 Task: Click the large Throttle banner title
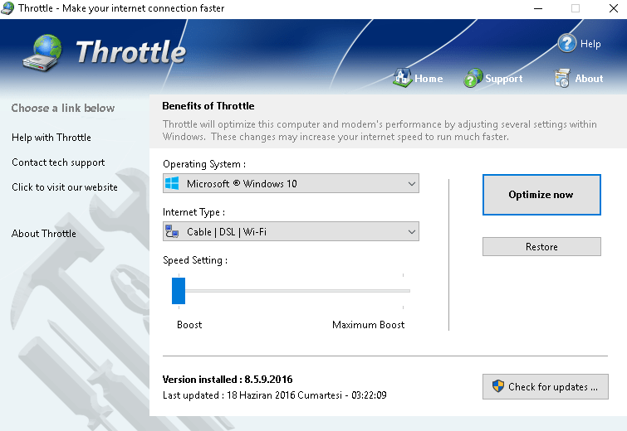(130, 52)
